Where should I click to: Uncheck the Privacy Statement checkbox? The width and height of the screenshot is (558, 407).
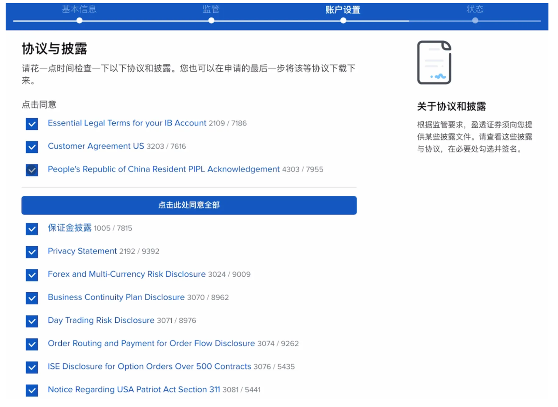tap(32, 252)
